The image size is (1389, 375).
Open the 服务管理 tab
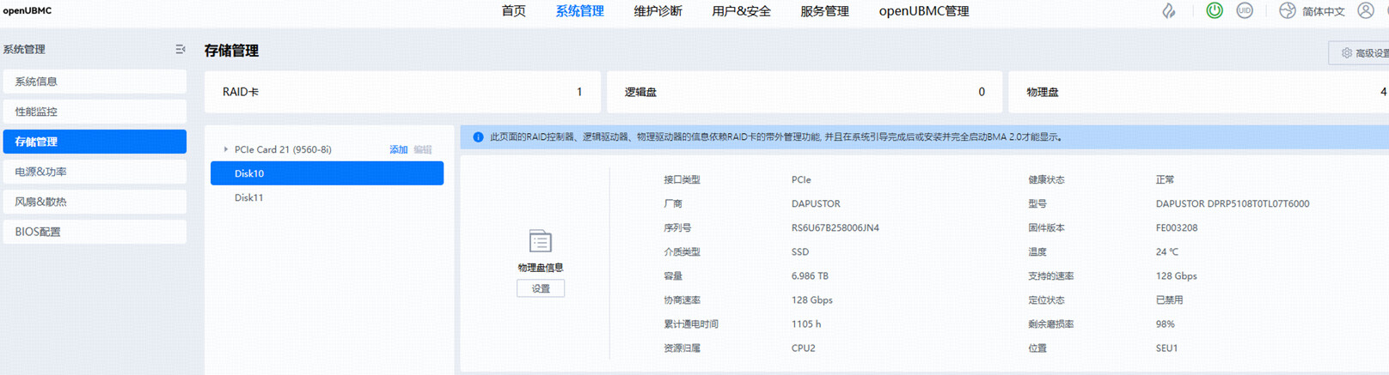pyautogui.click(x=824, y=11)
